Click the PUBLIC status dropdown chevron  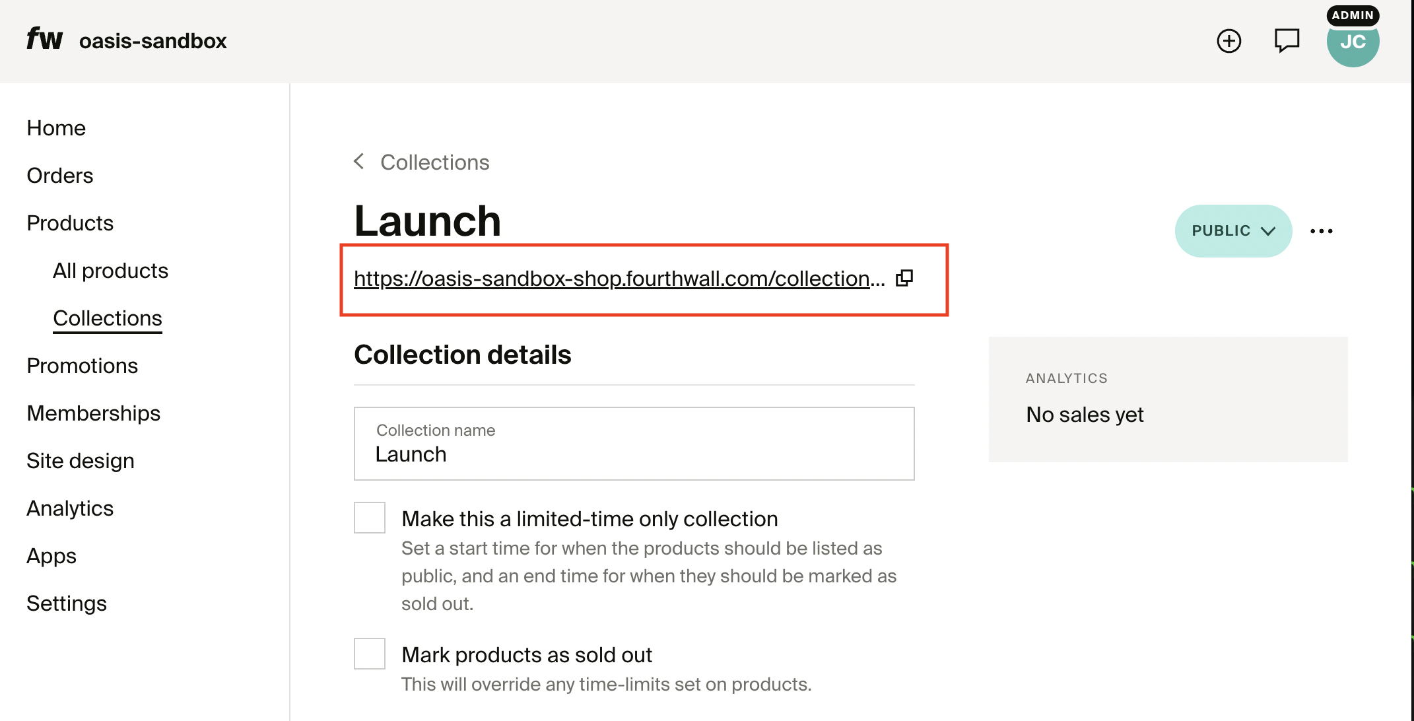point(1271,231)
